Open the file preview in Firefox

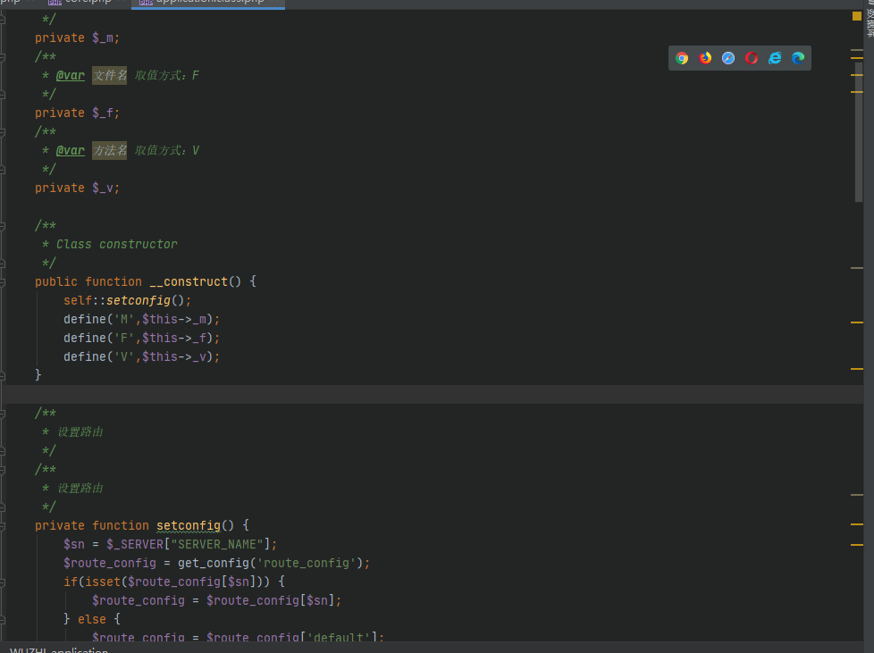[x=705, y=58]
